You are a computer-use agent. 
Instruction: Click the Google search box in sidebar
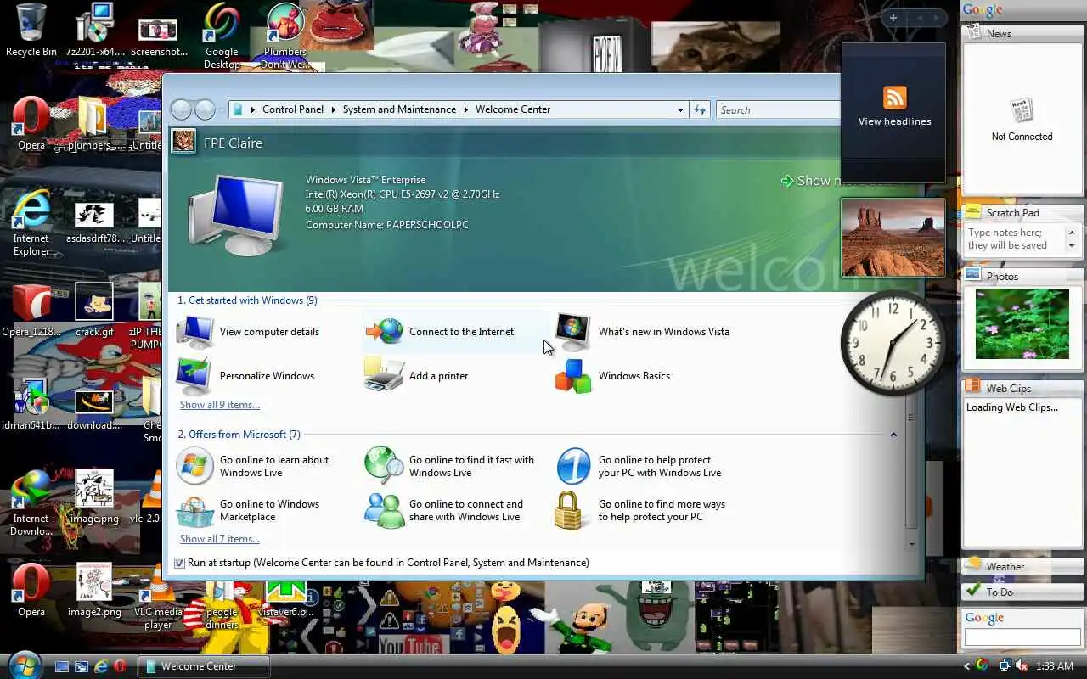(1022, 637)
